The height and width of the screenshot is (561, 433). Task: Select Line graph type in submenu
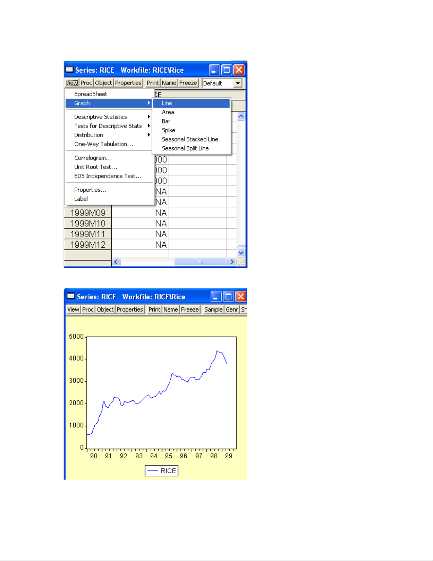(192, 103)
